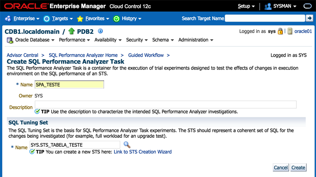Go to SQL Performance Analyzer Home breadcrumb
Image resolution: width=316 pixels, height=177 pixels.
(x=83, y=55)
